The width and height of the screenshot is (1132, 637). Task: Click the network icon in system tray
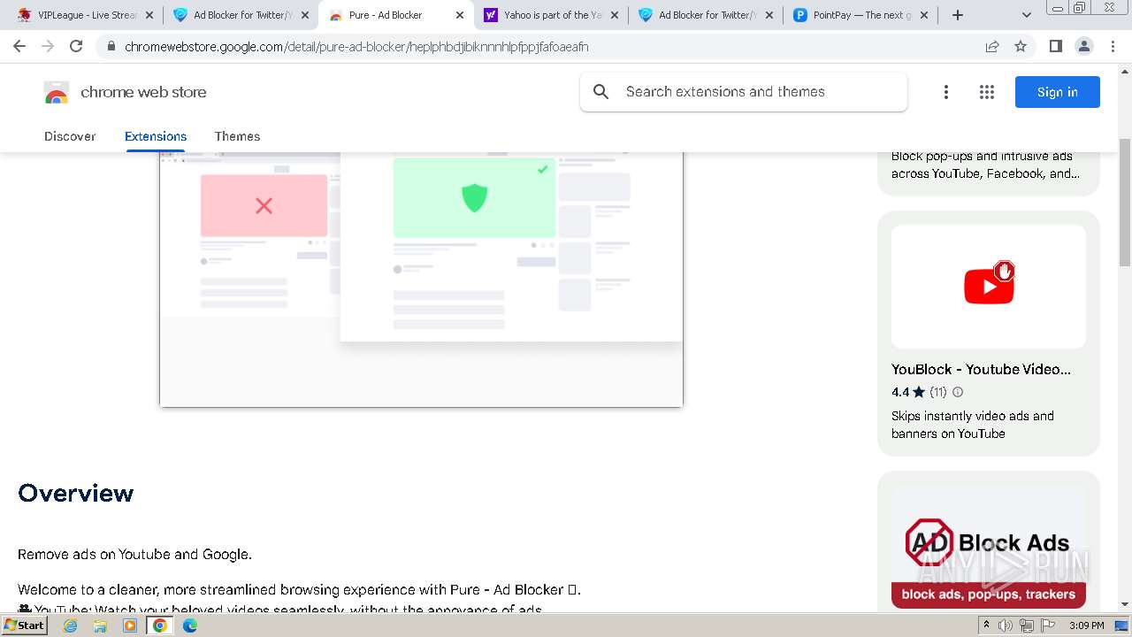pyautogui.click(x=1026, y=625)
